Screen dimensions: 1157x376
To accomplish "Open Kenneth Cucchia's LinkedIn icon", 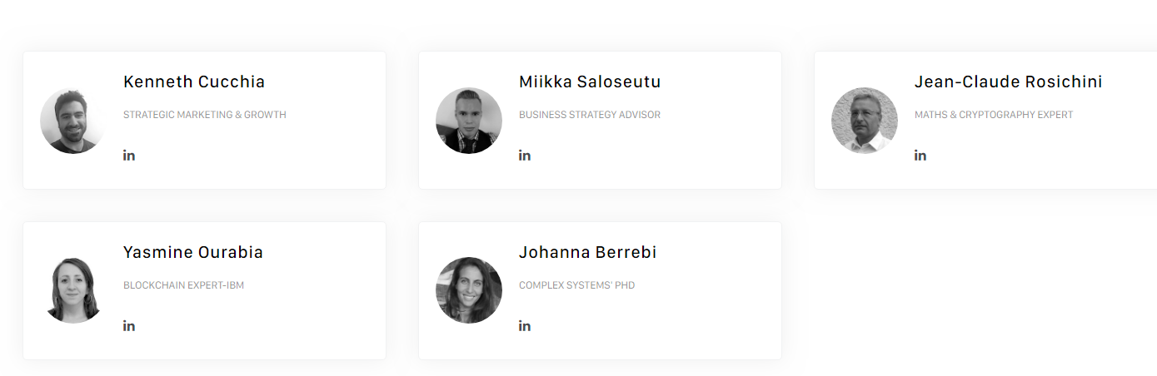I will pyautogui.click(x=129, y=156).
